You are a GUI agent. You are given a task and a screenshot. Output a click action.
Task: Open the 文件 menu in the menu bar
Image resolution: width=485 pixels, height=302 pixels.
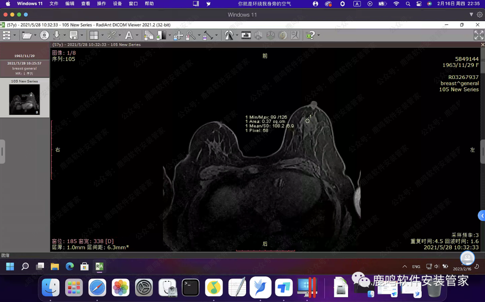[x=54, y=4]
